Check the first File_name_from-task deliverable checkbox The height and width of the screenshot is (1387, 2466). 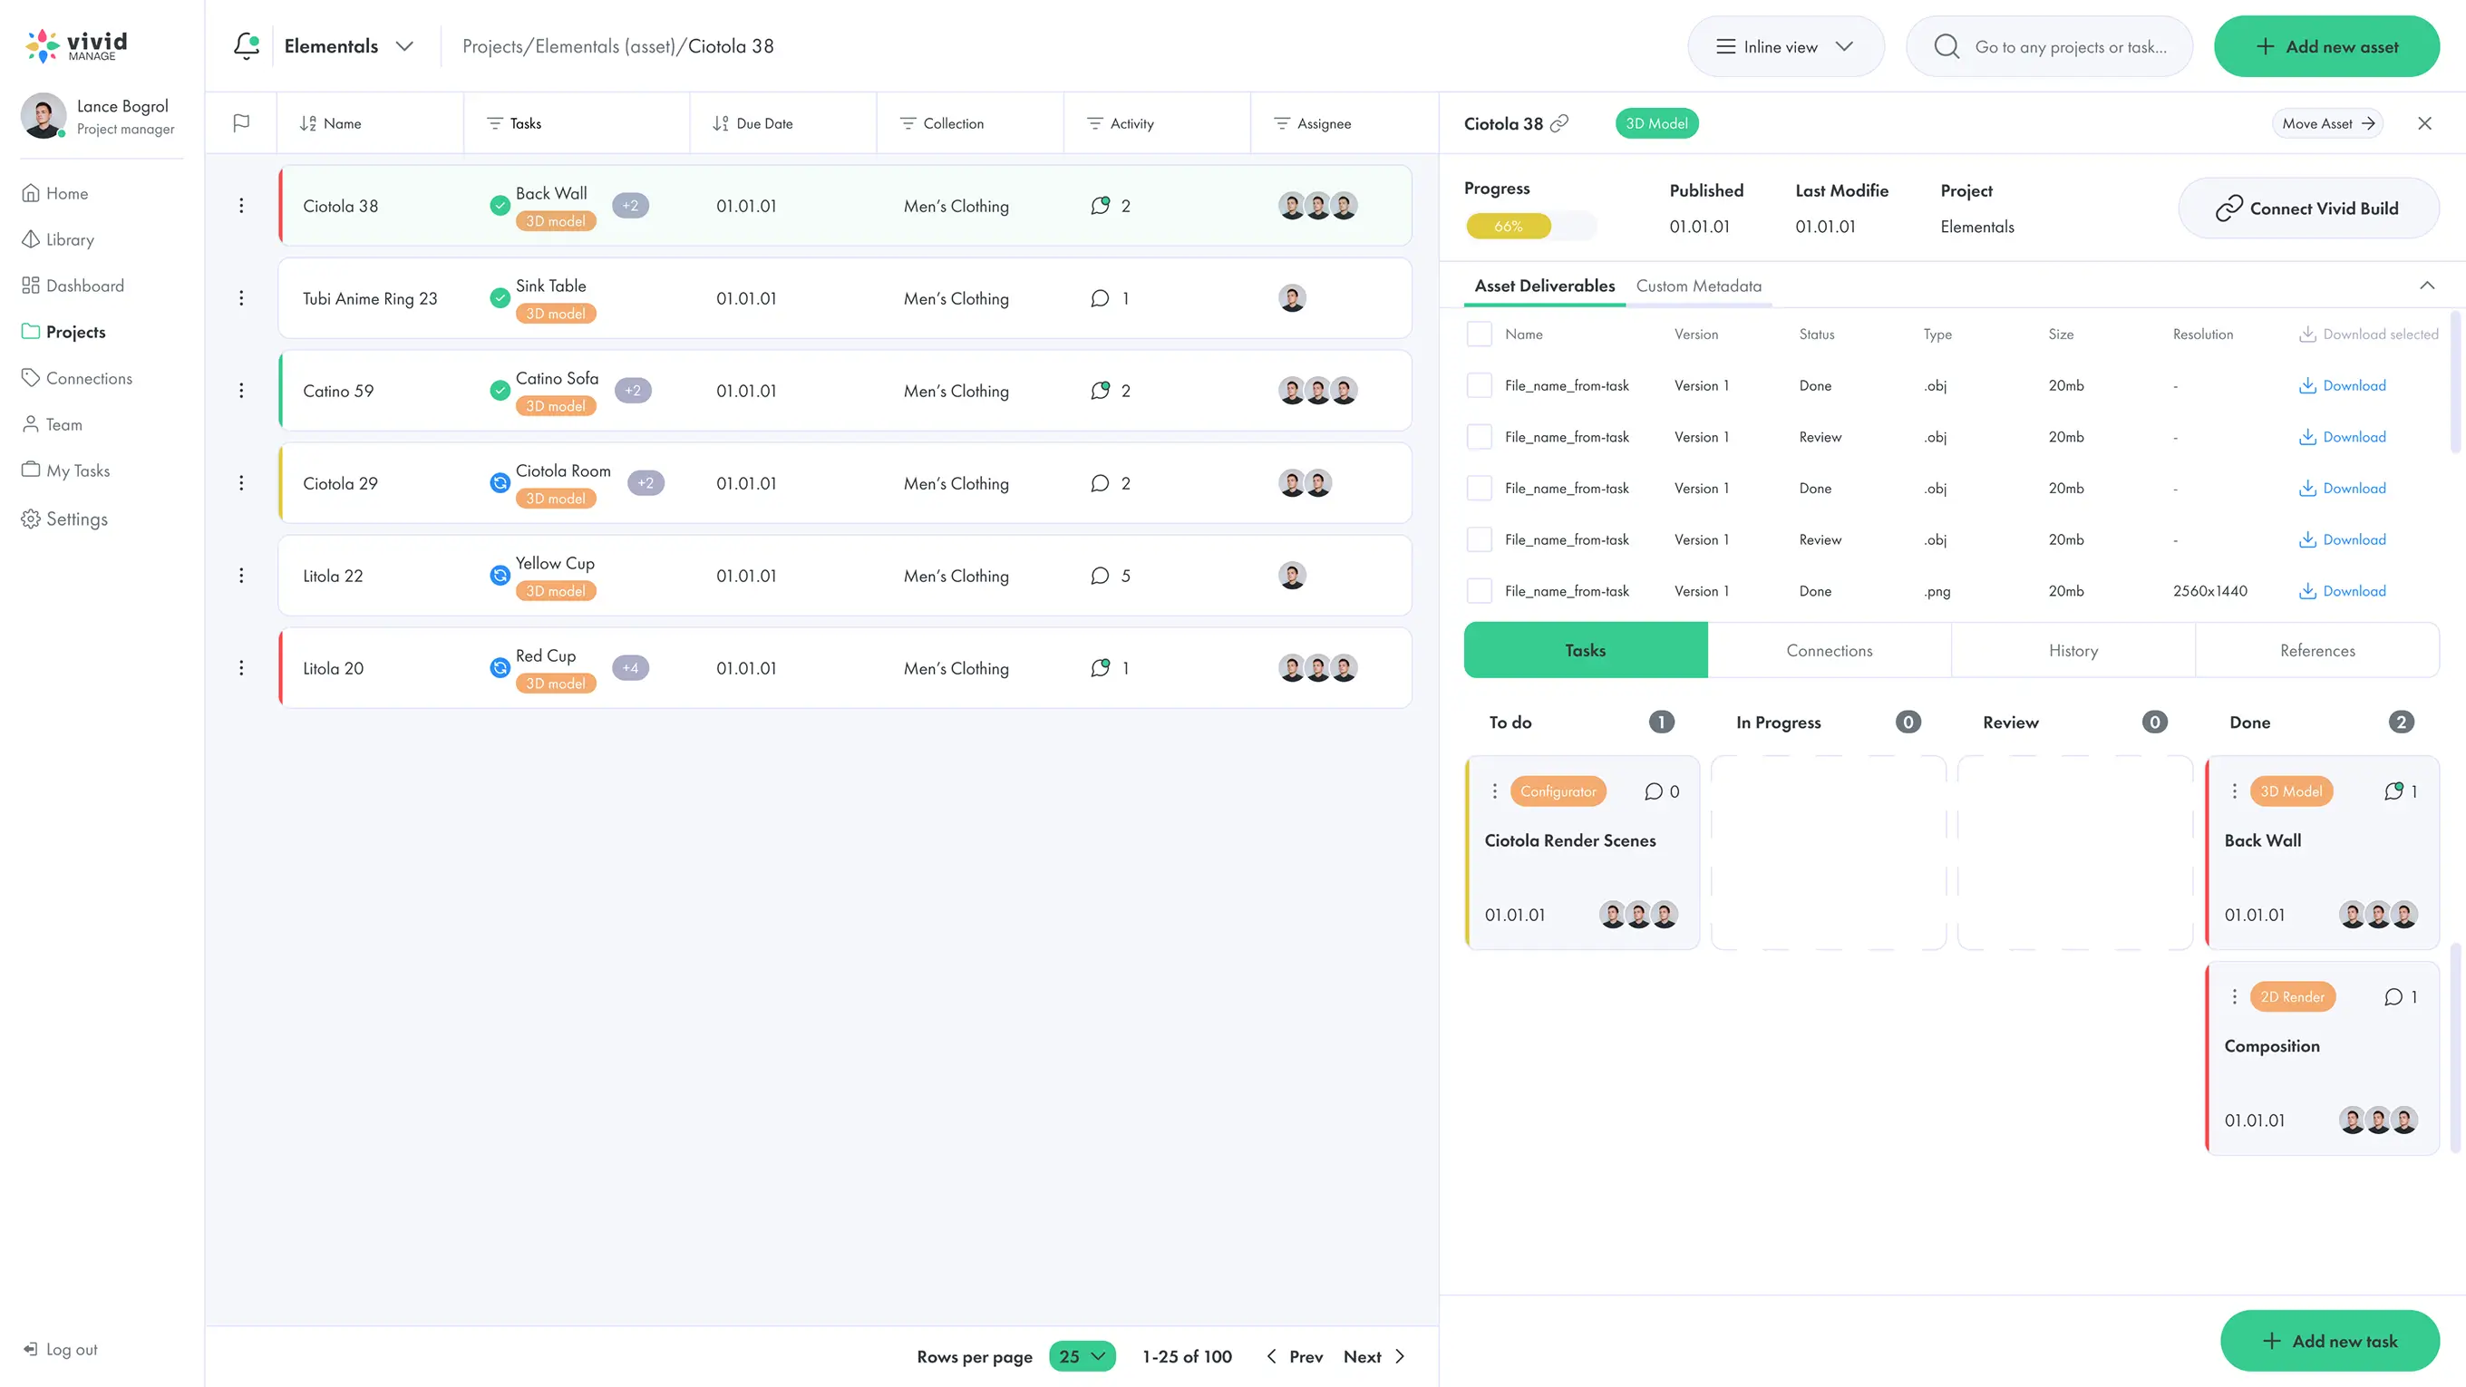coord(1479,384)
